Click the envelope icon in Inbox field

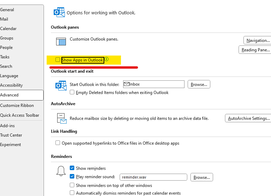click(127, 84)
